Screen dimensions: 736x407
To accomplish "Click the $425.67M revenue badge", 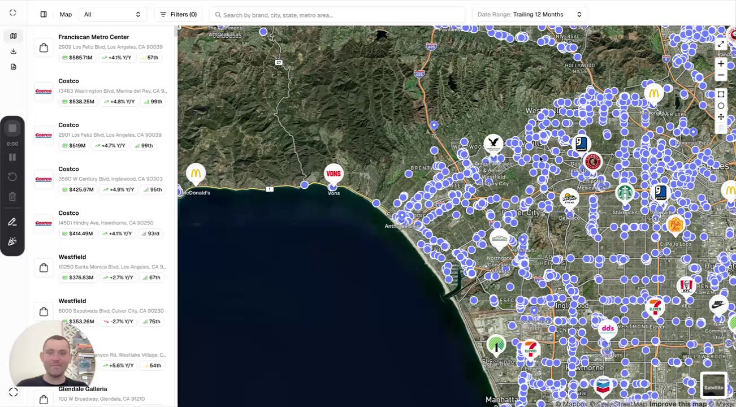I will [x=78, y=190].
